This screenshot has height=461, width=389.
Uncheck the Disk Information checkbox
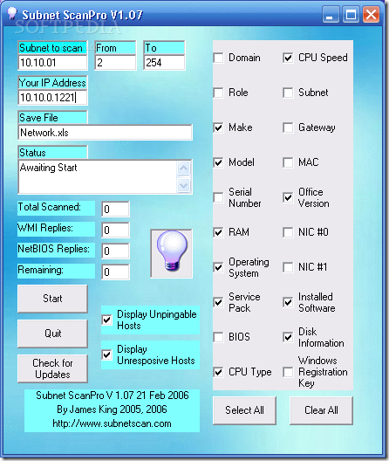(288, 337)
